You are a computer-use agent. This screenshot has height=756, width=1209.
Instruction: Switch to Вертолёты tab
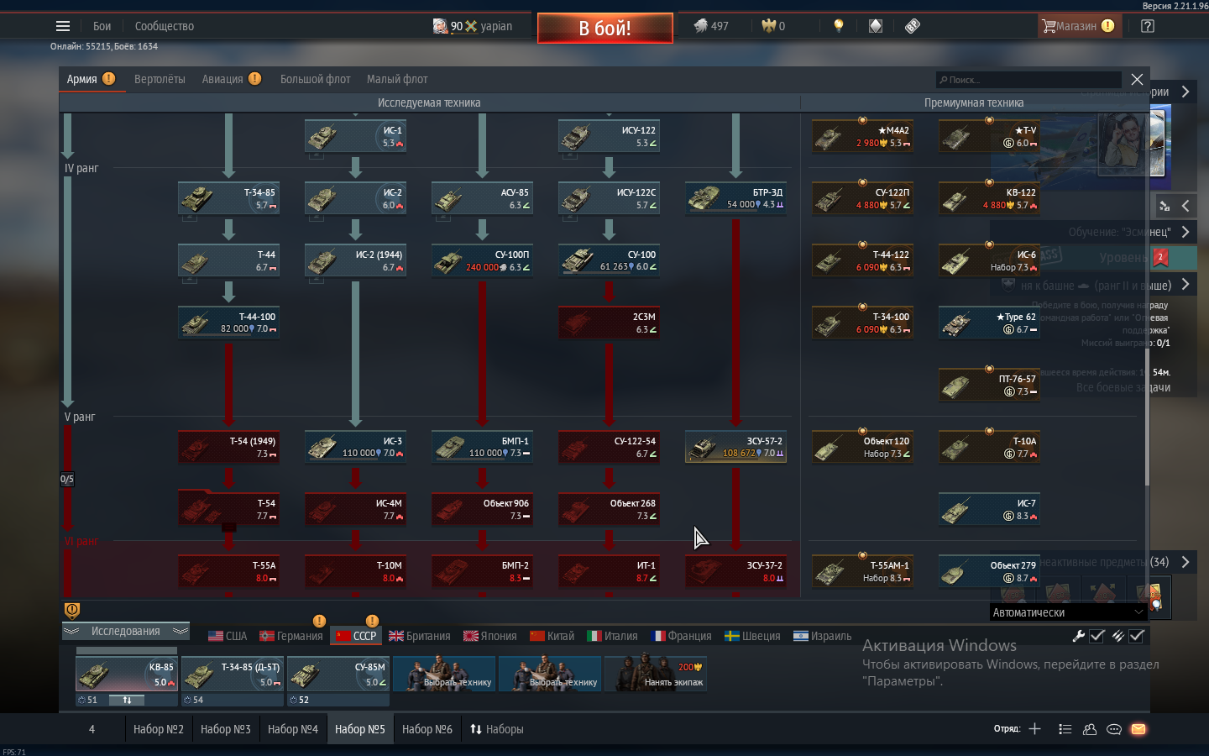(160, 79)
